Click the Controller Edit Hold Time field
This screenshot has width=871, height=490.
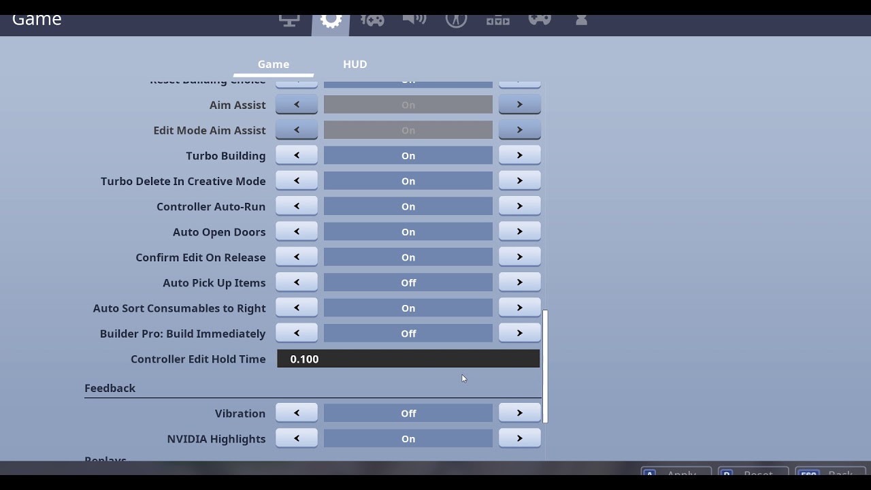408,359
